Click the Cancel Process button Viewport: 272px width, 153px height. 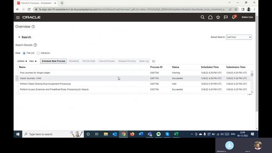[x=107, y=61]
